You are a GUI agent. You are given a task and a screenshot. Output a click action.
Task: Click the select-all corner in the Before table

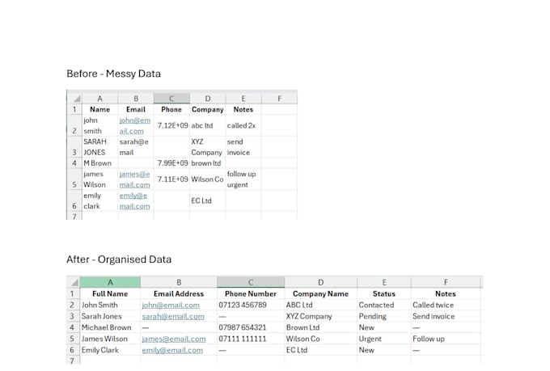point(74,99)
